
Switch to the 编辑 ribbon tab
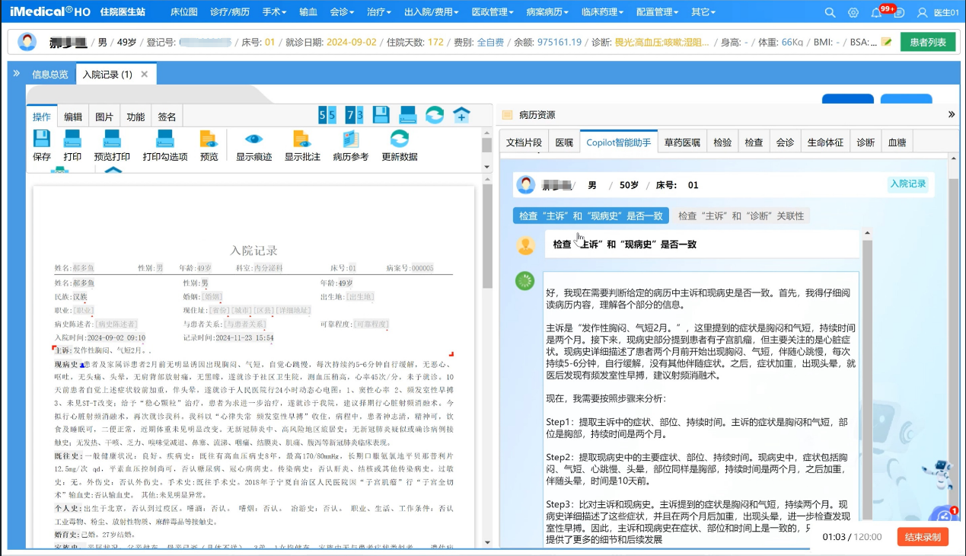73,117
